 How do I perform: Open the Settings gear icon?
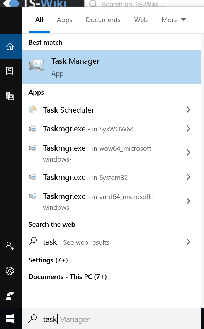(x=10, y=271)
